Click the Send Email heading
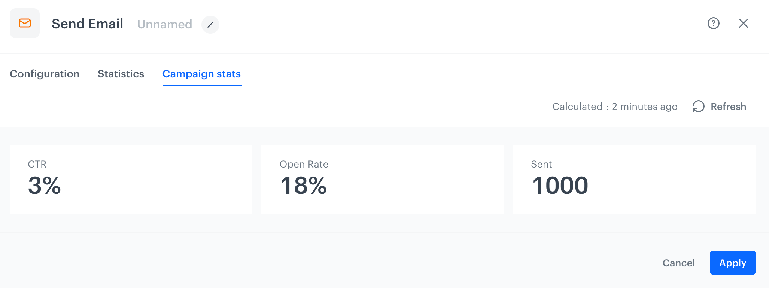Image resolution: width=769 pixels, height=288 pixels. [x=87, y=23]
